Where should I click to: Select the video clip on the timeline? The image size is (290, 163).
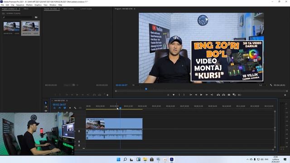click(x=114, y=123)
